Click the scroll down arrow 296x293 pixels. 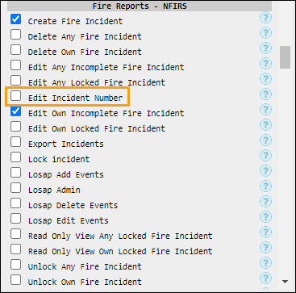point(285,282)
